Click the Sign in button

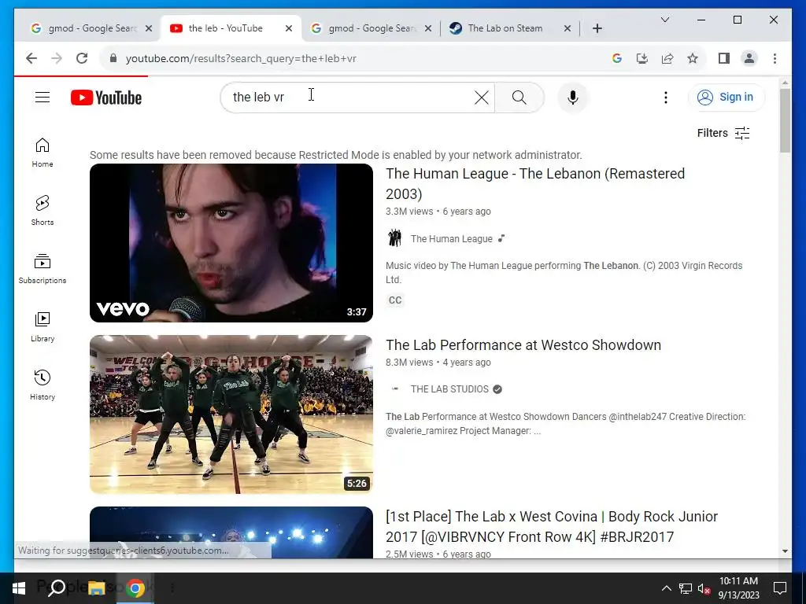(727, 97)
